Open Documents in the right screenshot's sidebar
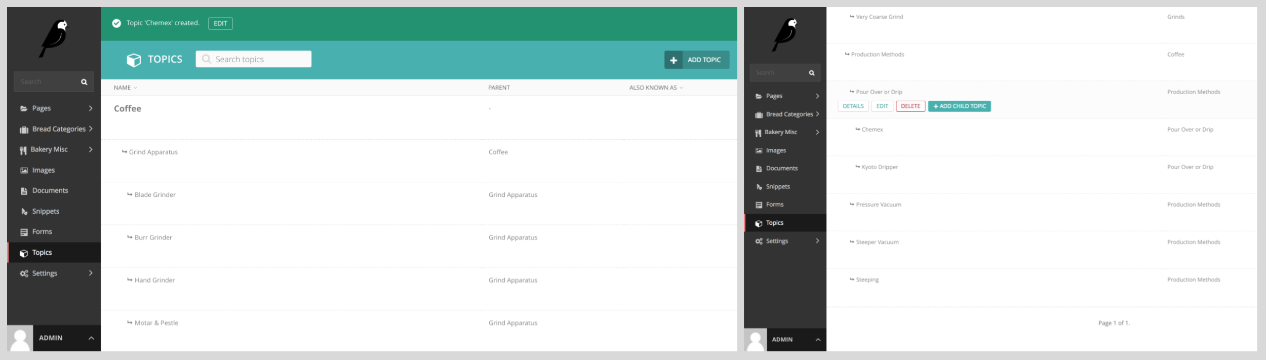Viewport: 1266px width, 360px height. click(x=781, y=169)
